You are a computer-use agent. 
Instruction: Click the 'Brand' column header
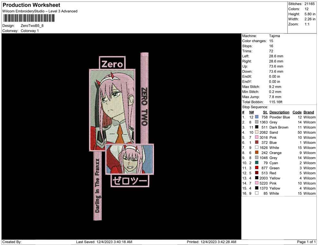click(309, 112)
